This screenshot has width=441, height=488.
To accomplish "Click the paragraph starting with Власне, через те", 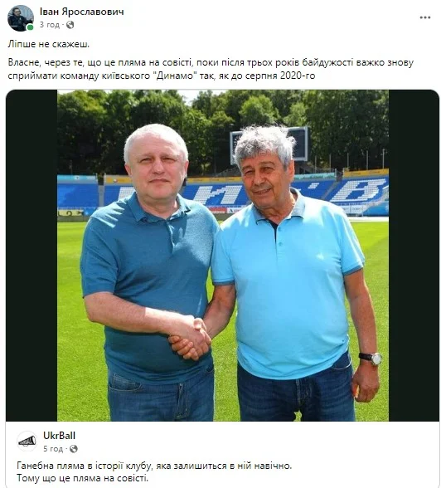I will pos(211,69).
